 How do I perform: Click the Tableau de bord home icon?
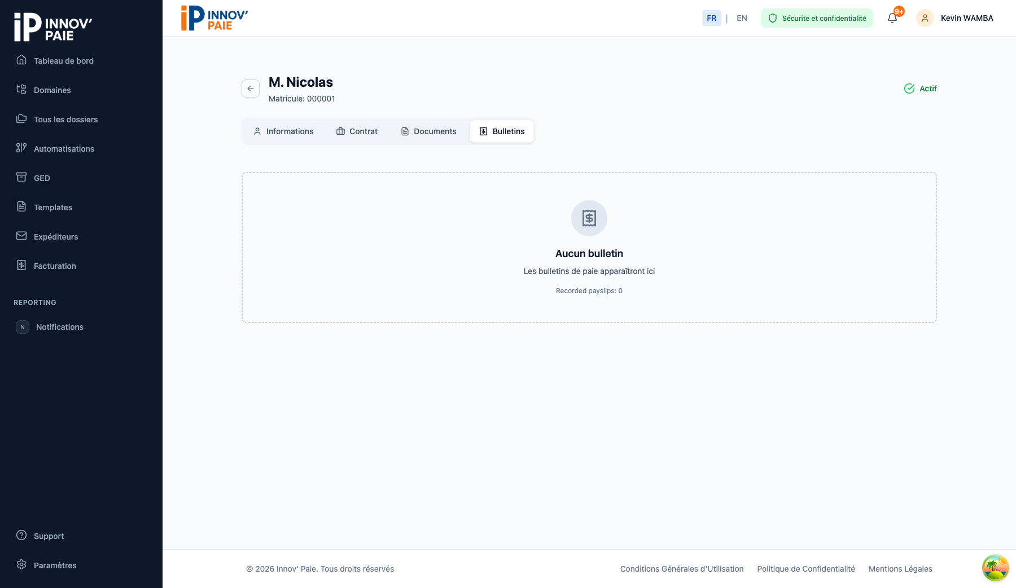point(21,60)
